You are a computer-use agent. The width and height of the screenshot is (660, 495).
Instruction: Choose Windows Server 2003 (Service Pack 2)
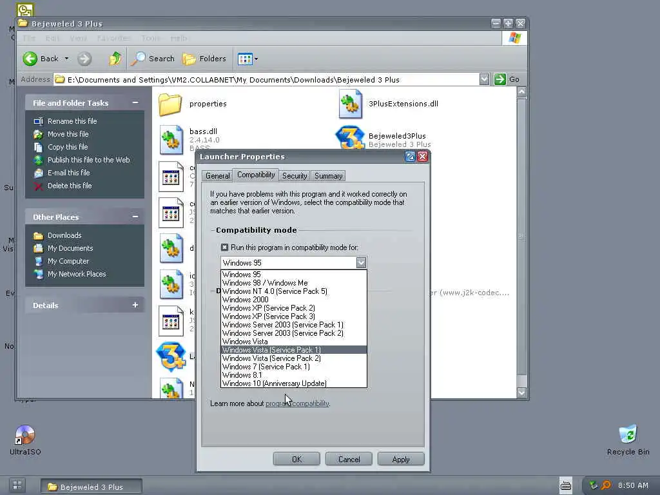tap(294, 333)
